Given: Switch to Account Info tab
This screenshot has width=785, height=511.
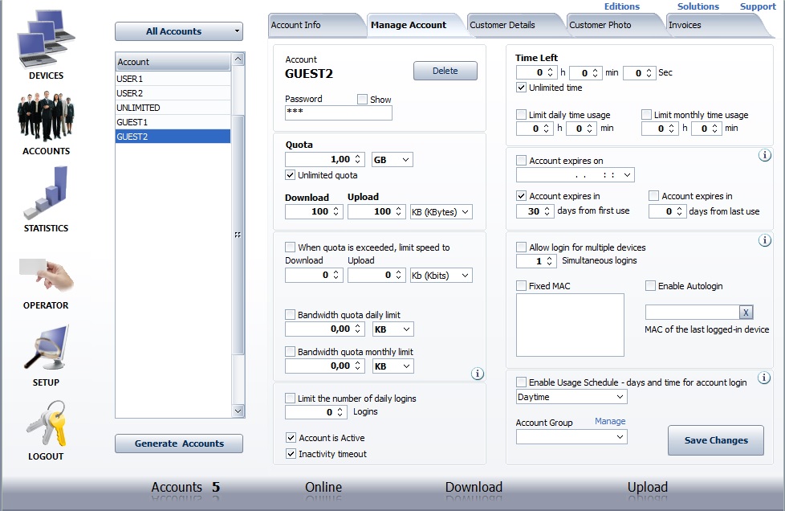Looking at the screenshot, I should click(315, 25).
